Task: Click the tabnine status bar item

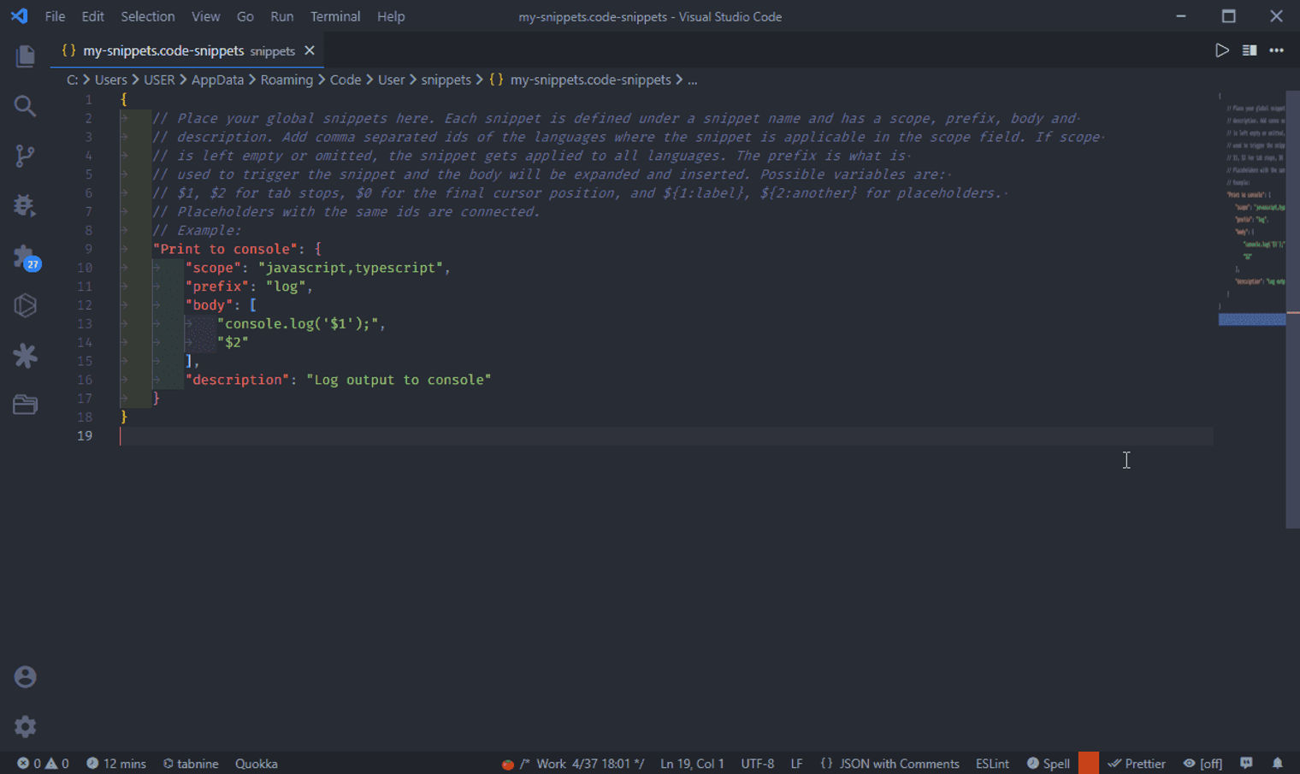Action: (191, 764)
